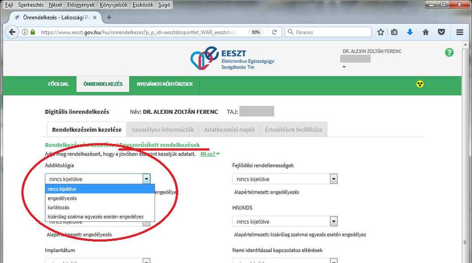The width and height of the screenshot is (472, 263).
Task: Choose 'nincs kijelölve' in the open list
Action: point(100,189)
